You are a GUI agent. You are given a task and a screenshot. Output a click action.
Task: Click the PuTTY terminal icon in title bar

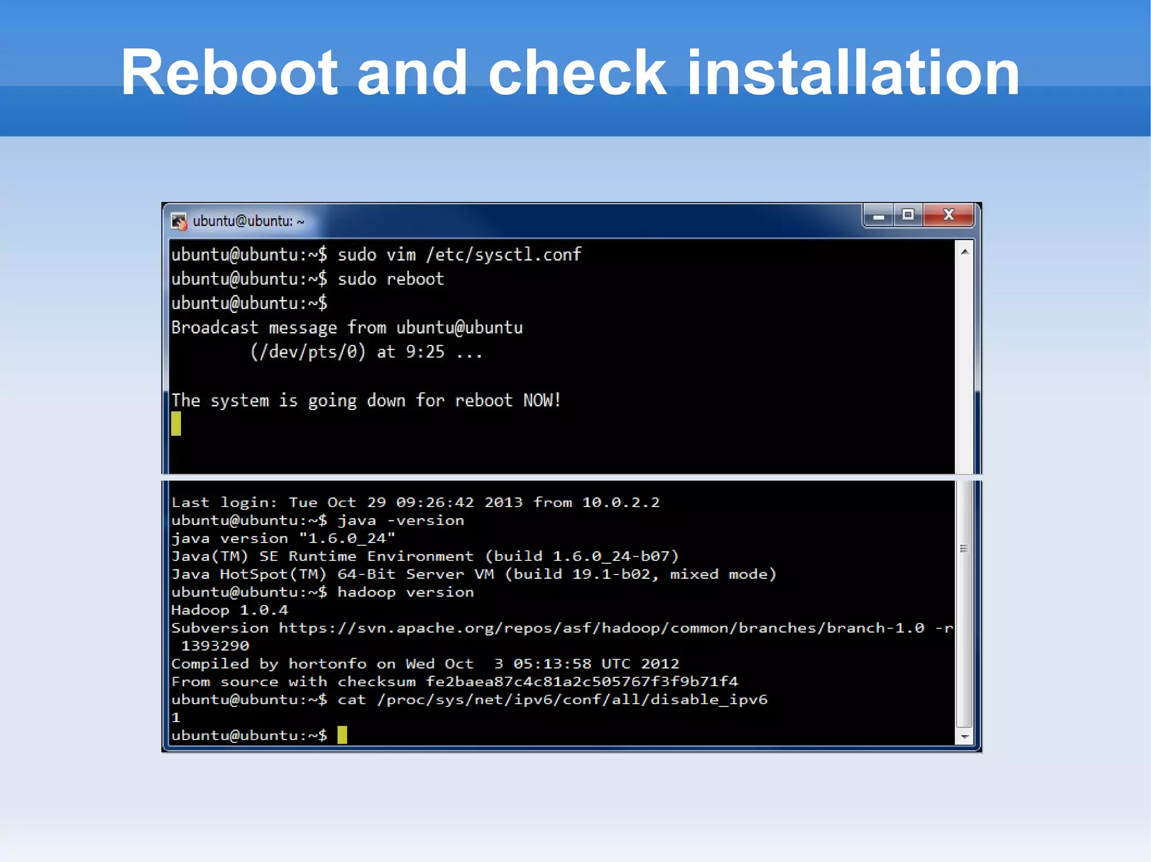tap(179, 221)
